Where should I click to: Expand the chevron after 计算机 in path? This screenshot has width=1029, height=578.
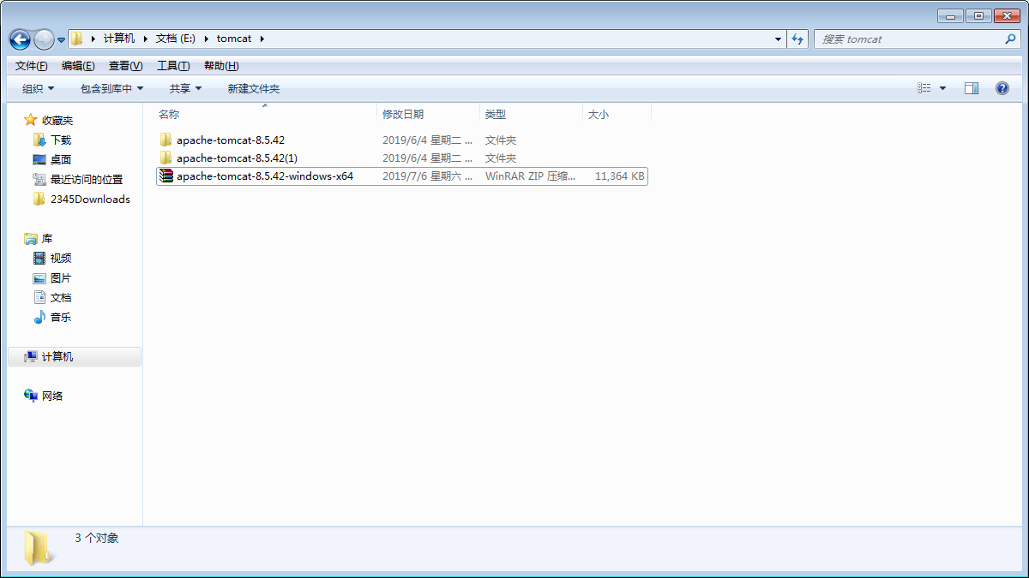146,39
